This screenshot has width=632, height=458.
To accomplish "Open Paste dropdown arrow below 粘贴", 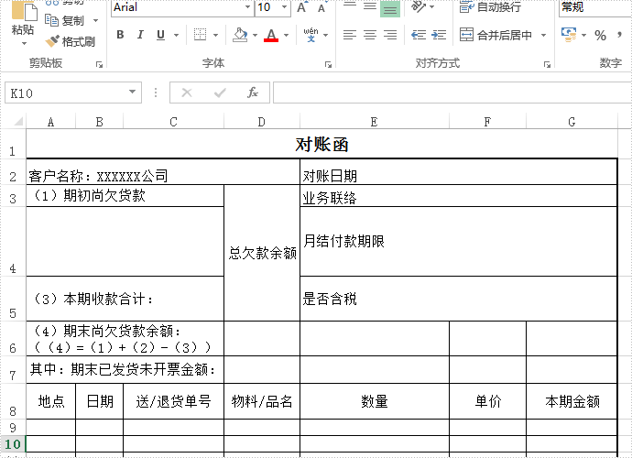I will pos(24,43).
